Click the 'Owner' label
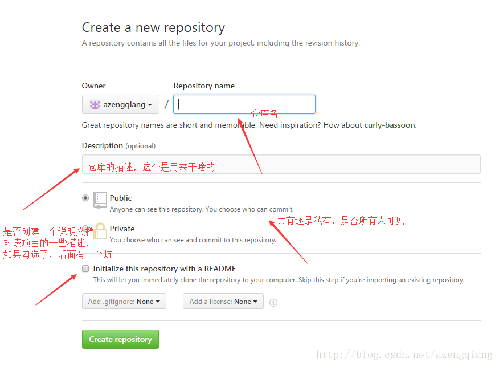 point(93,86)
